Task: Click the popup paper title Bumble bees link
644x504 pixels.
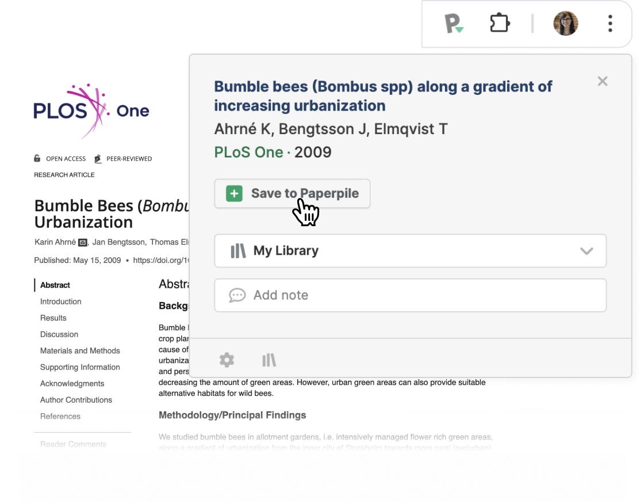Action: click(383, 96)
